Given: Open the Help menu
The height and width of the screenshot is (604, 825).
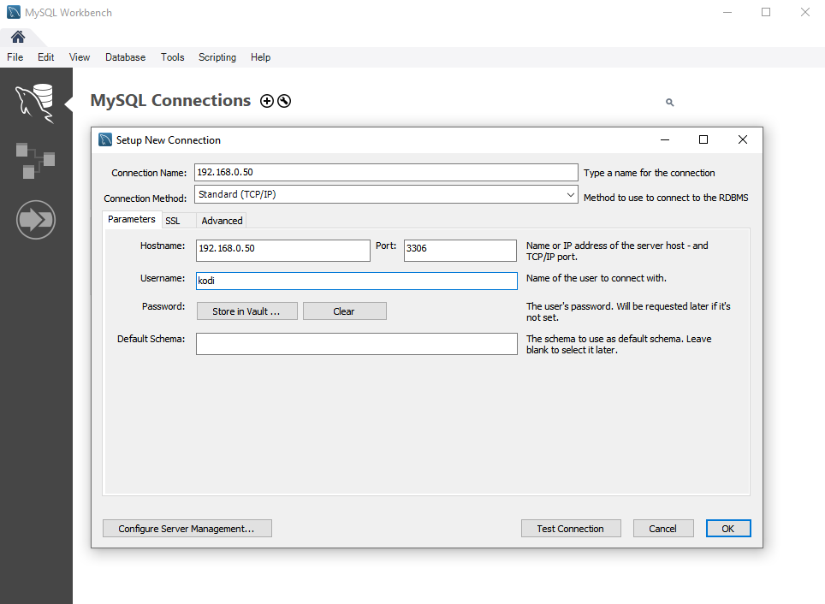Looking at the screenshot, I should pyautogui.click(x=260, y=57).
